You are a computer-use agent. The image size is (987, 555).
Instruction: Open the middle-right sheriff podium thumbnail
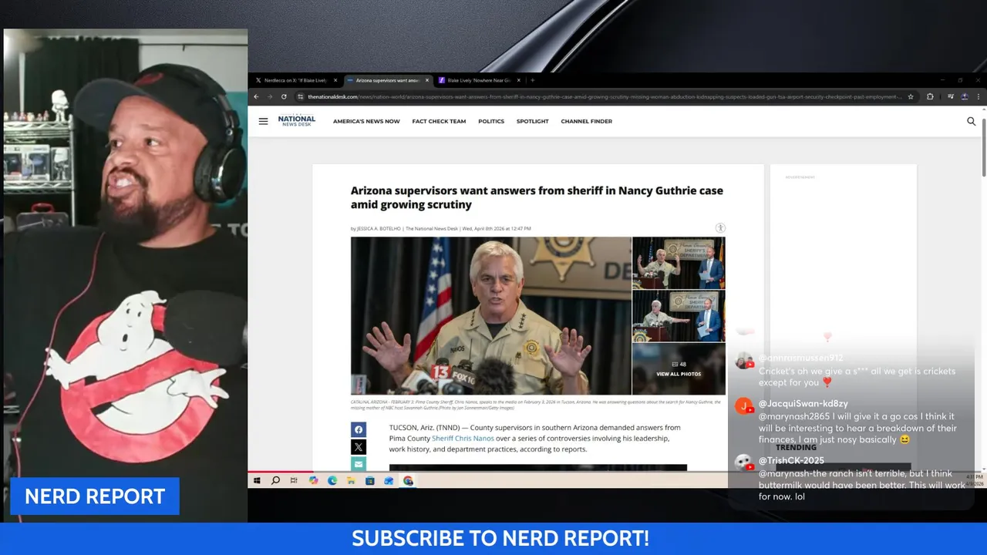click(x=679, y=316)
